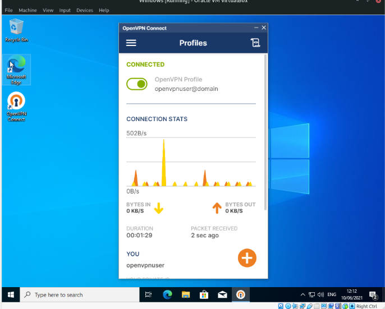This screenshot has height=309, width=385.
Task: Click the taskbar clock showing 12:12
Action: click(351, 294)
